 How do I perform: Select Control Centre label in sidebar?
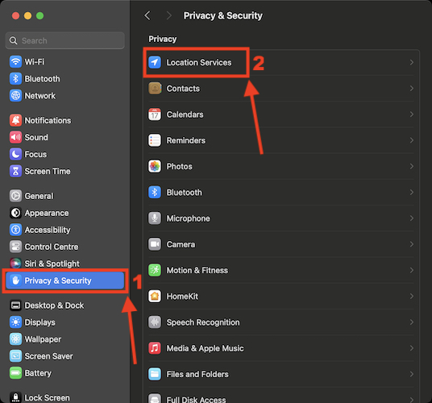click(x=52, y=247)
